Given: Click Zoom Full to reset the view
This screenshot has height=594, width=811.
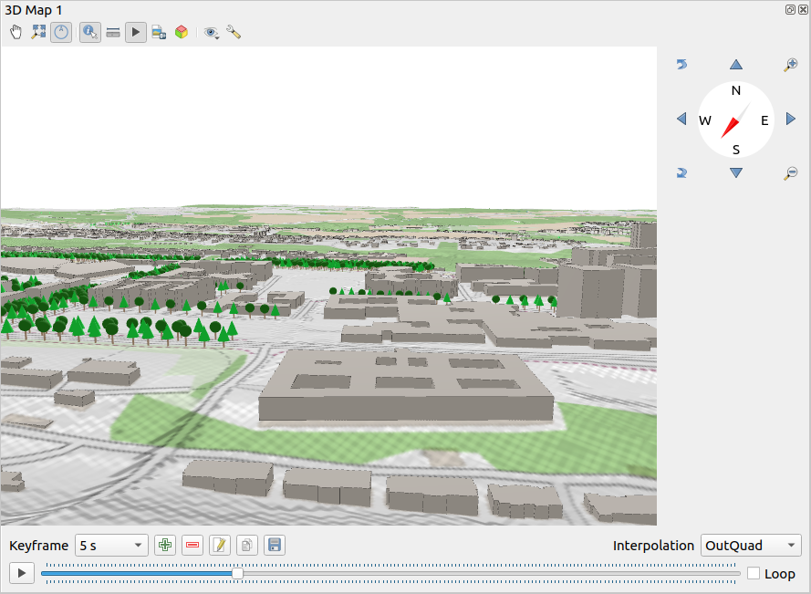Looking at the screenshot, I should [x=38, y=32].
